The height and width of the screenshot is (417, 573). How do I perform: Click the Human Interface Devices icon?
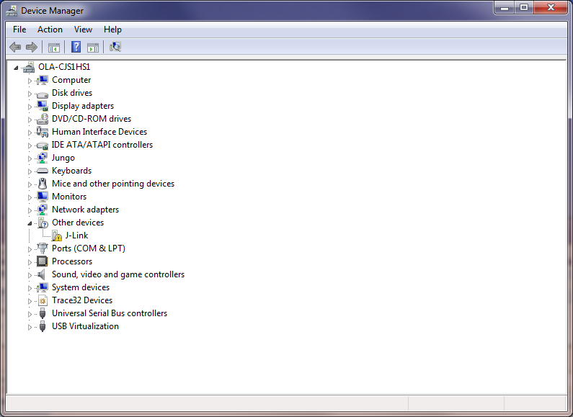pyautogui.click(x=43, y=132)
